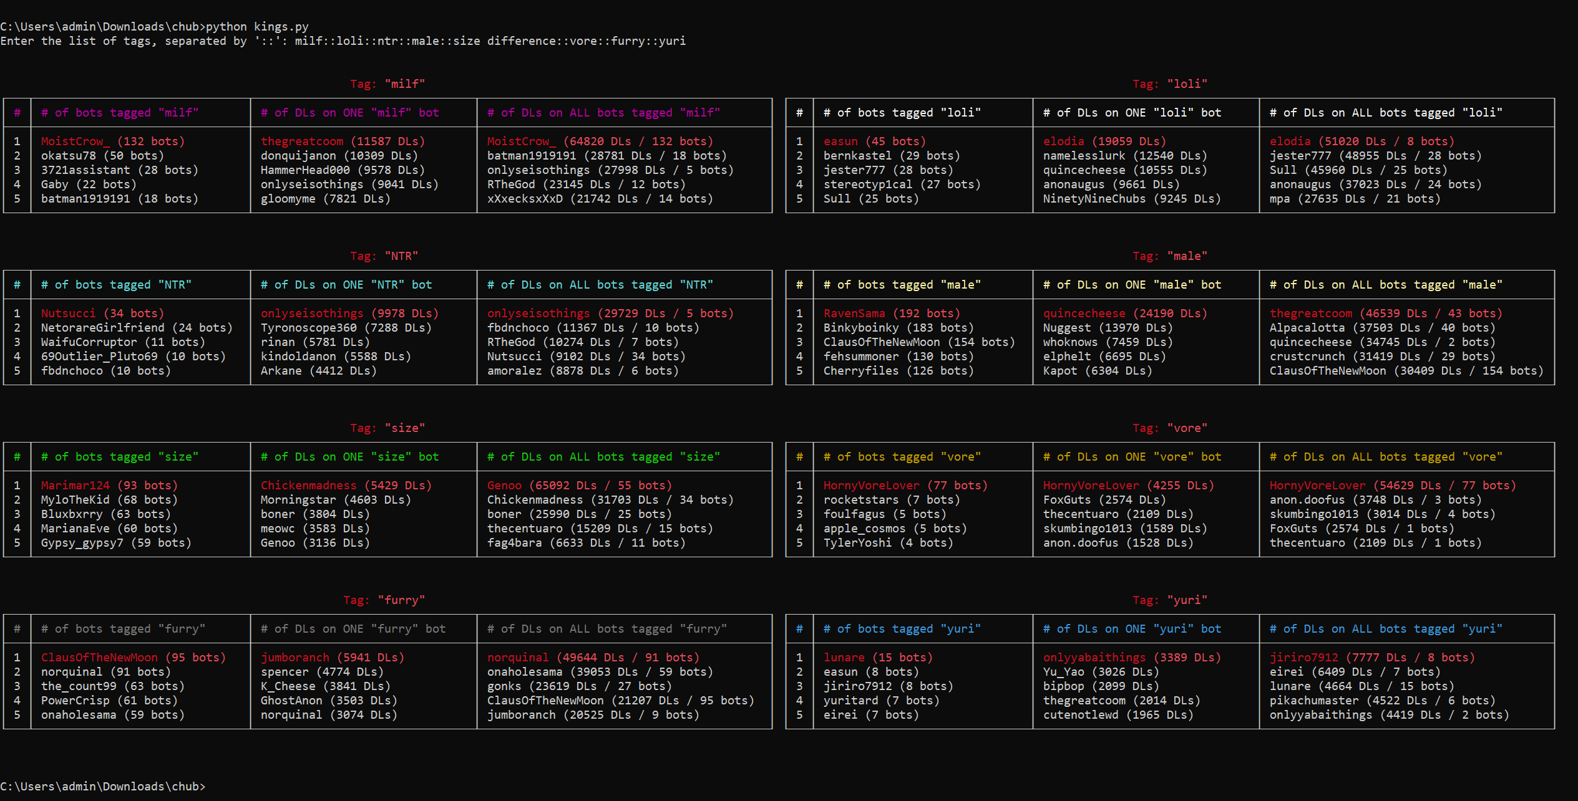Click 'Alpacalotta (37503 DLs / 40 bots)' entry
This screenshot has height=801, width=1578.
click(x=1383, y=327)
